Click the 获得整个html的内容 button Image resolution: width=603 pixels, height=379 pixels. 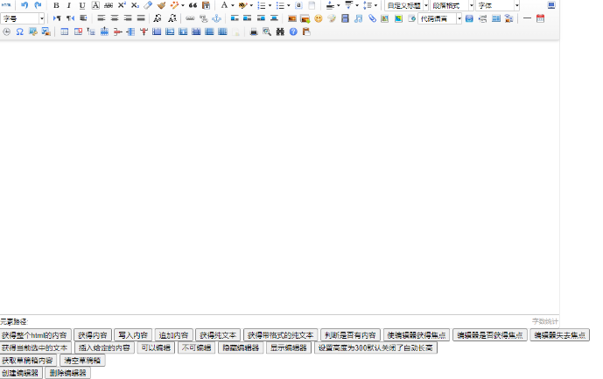pyautogui.click(x=35, y=335)
